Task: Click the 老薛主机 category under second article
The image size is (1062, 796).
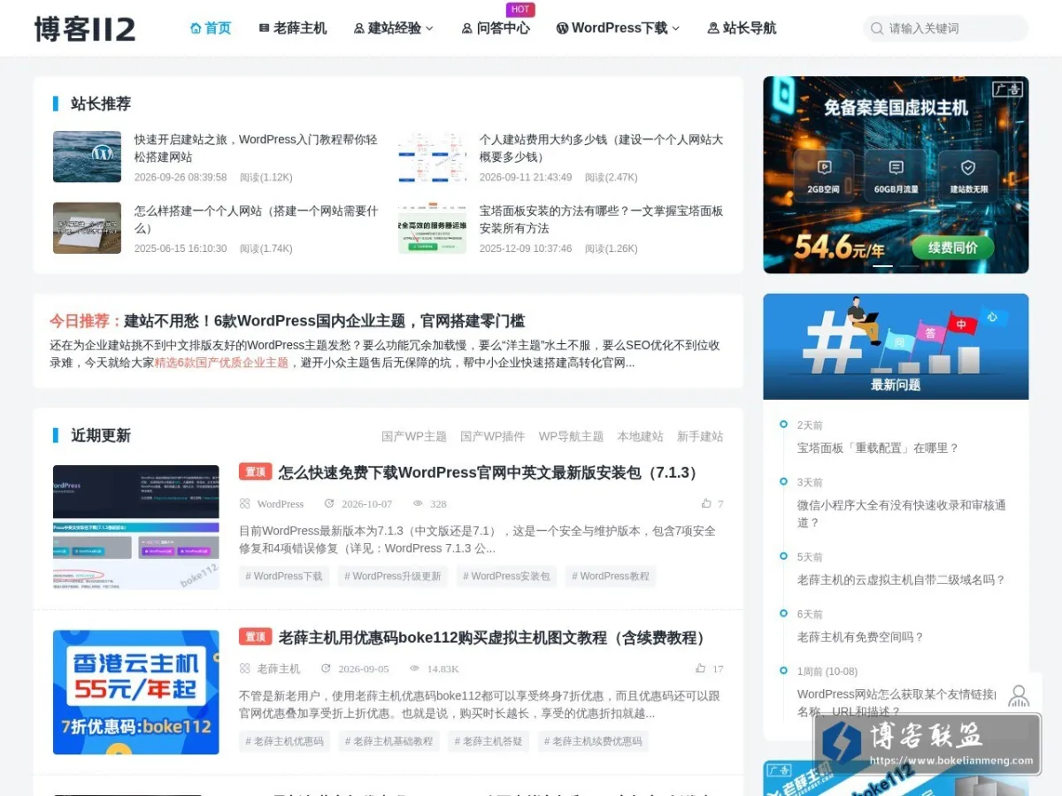Action: (x=278, y=670)
